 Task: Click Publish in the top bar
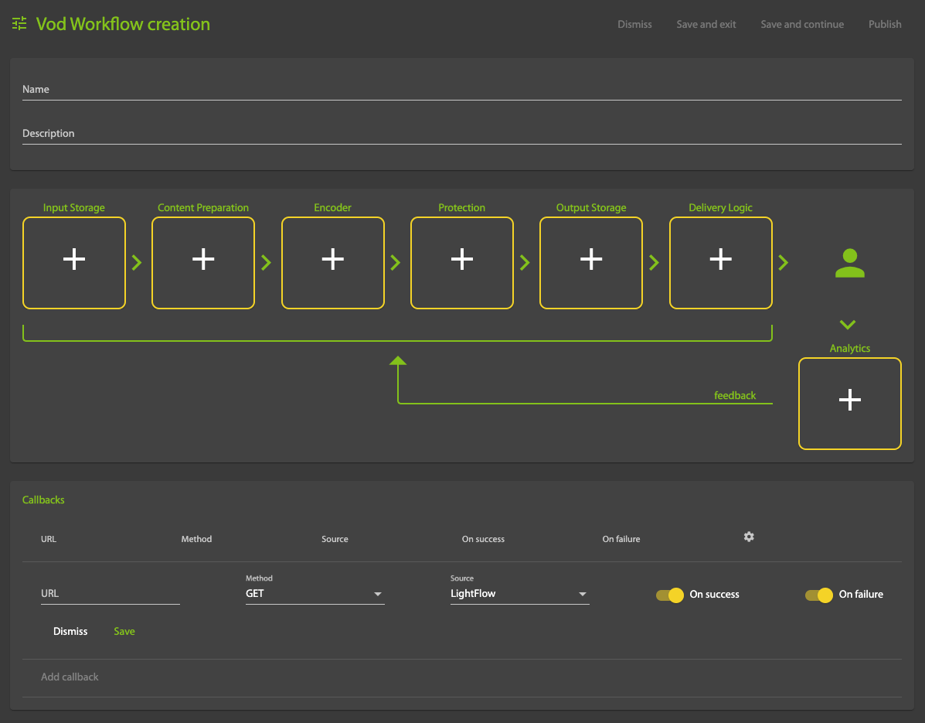click(885, 25)
